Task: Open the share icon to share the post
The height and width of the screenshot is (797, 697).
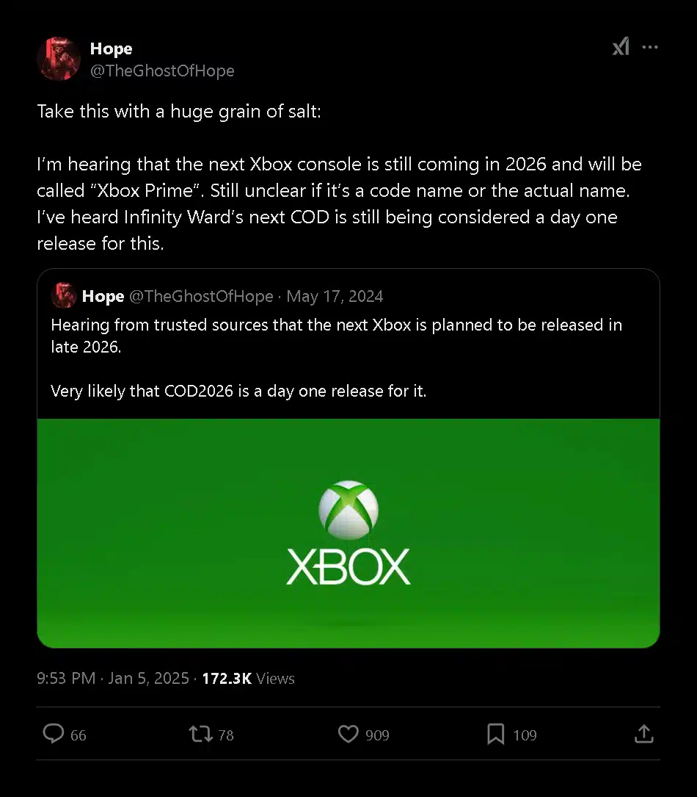Action: click(x=643, y=734)
